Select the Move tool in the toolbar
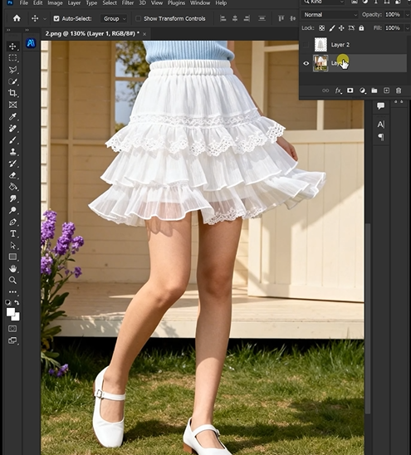The width and height of the screenshot is (411, 455). tap(12, 46)
